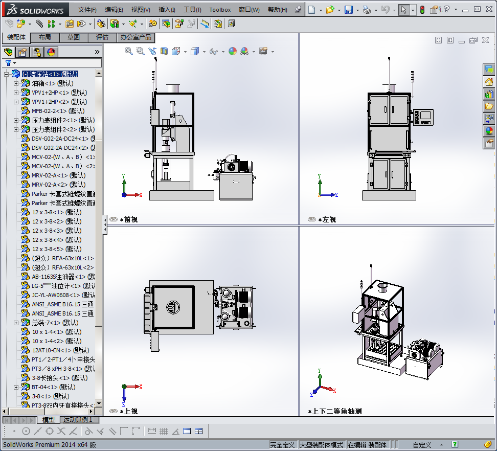The height and width of the screenshot is (451, 497).
Task: Open the PropertyManager tab
Action: [22, 52]
